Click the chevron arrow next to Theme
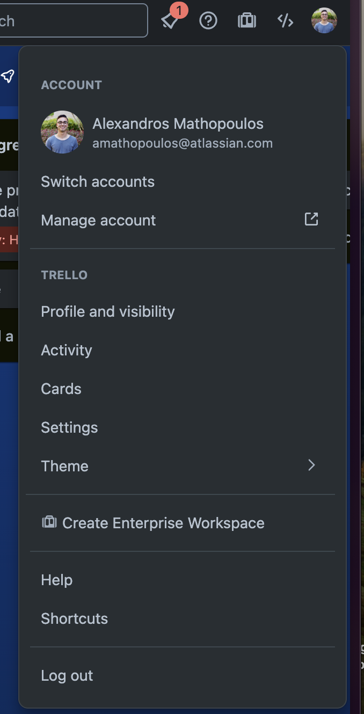 311,465
